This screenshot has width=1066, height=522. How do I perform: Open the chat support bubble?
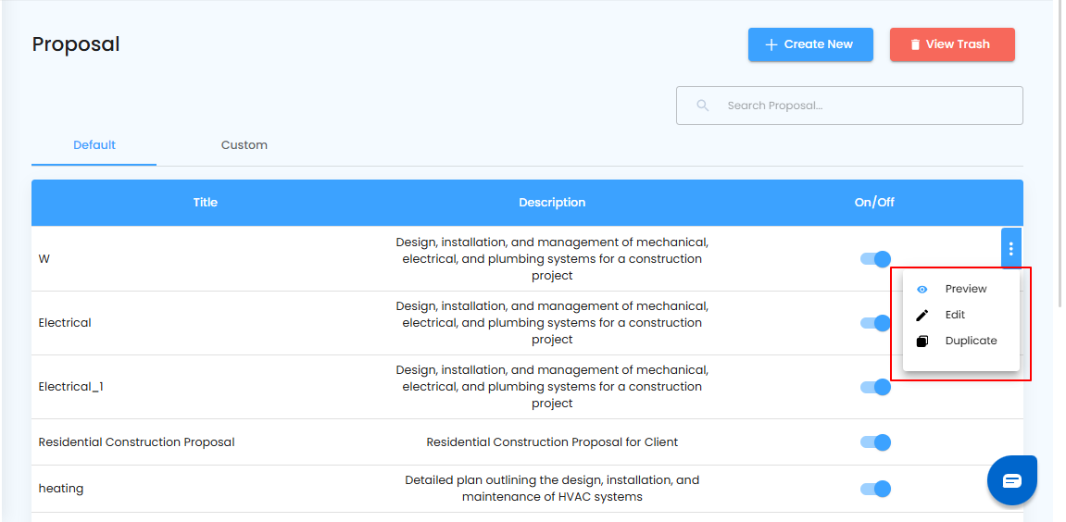pyautogui.click(x=1011, y=479)
